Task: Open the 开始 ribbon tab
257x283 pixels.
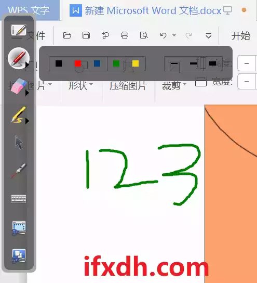Action: [241, 36]
